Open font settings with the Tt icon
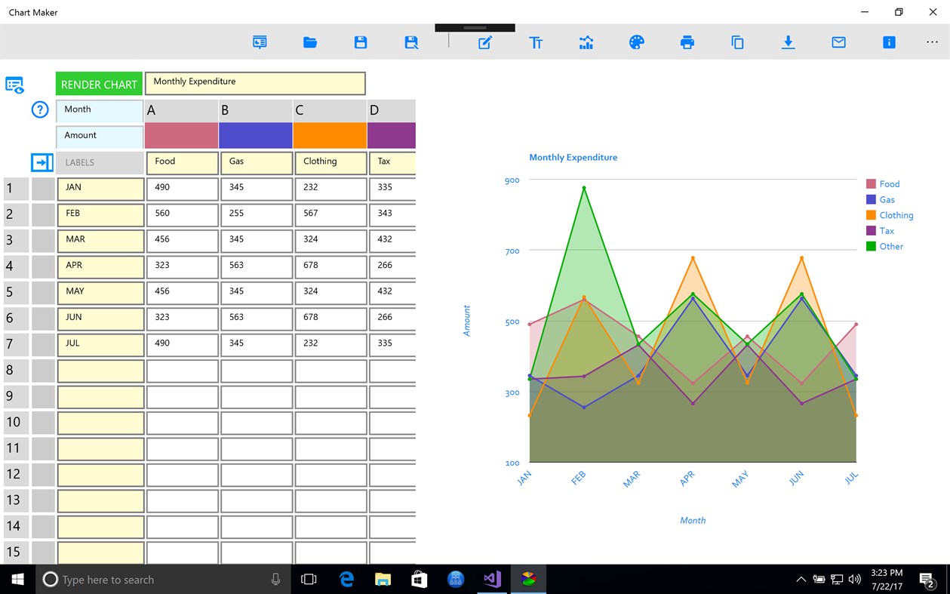950x594 pixels. coord(536,42)
